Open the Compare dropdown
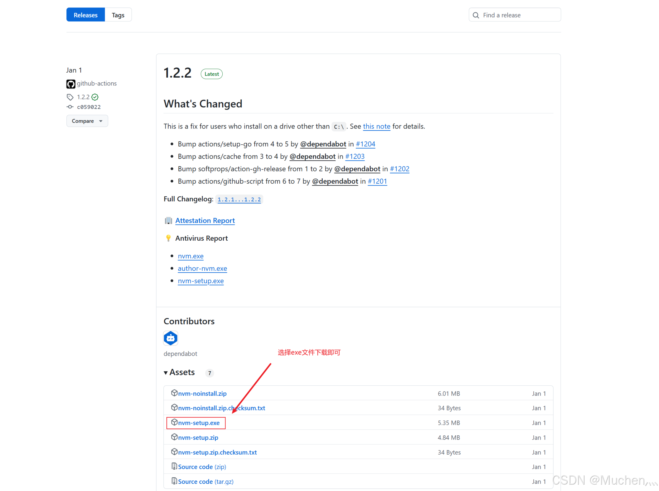The height and width of the screenshot is (491, 659). pyautogui.click(x=87, y=121)
